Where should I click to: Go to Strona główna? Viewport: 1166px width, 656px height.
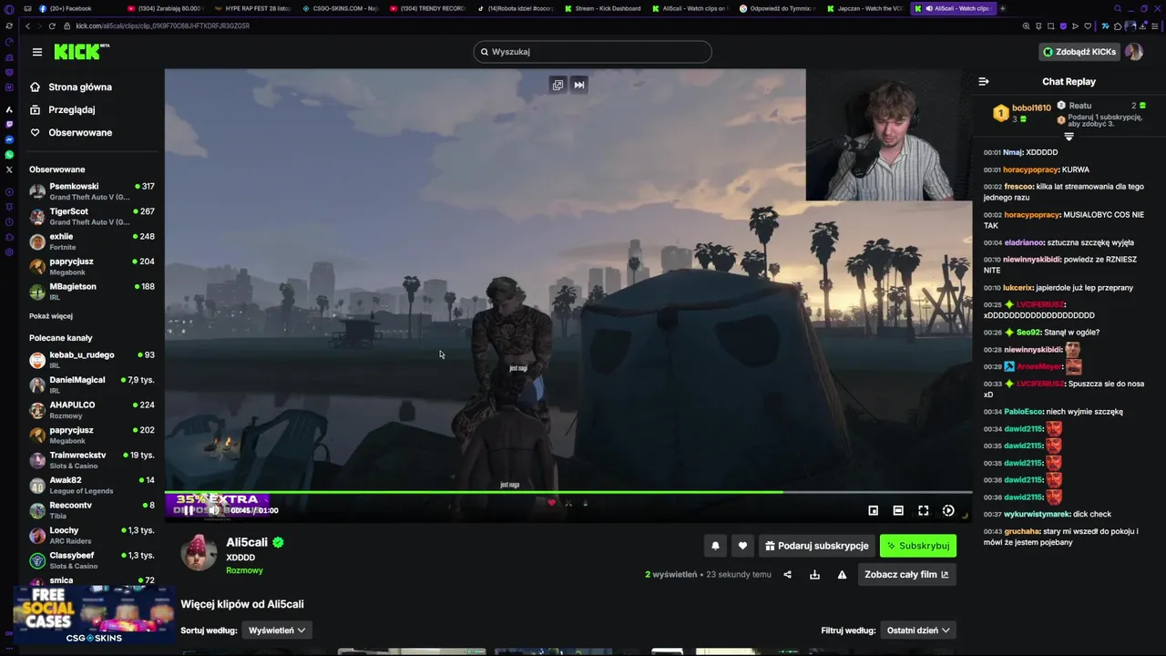(80, 87)
